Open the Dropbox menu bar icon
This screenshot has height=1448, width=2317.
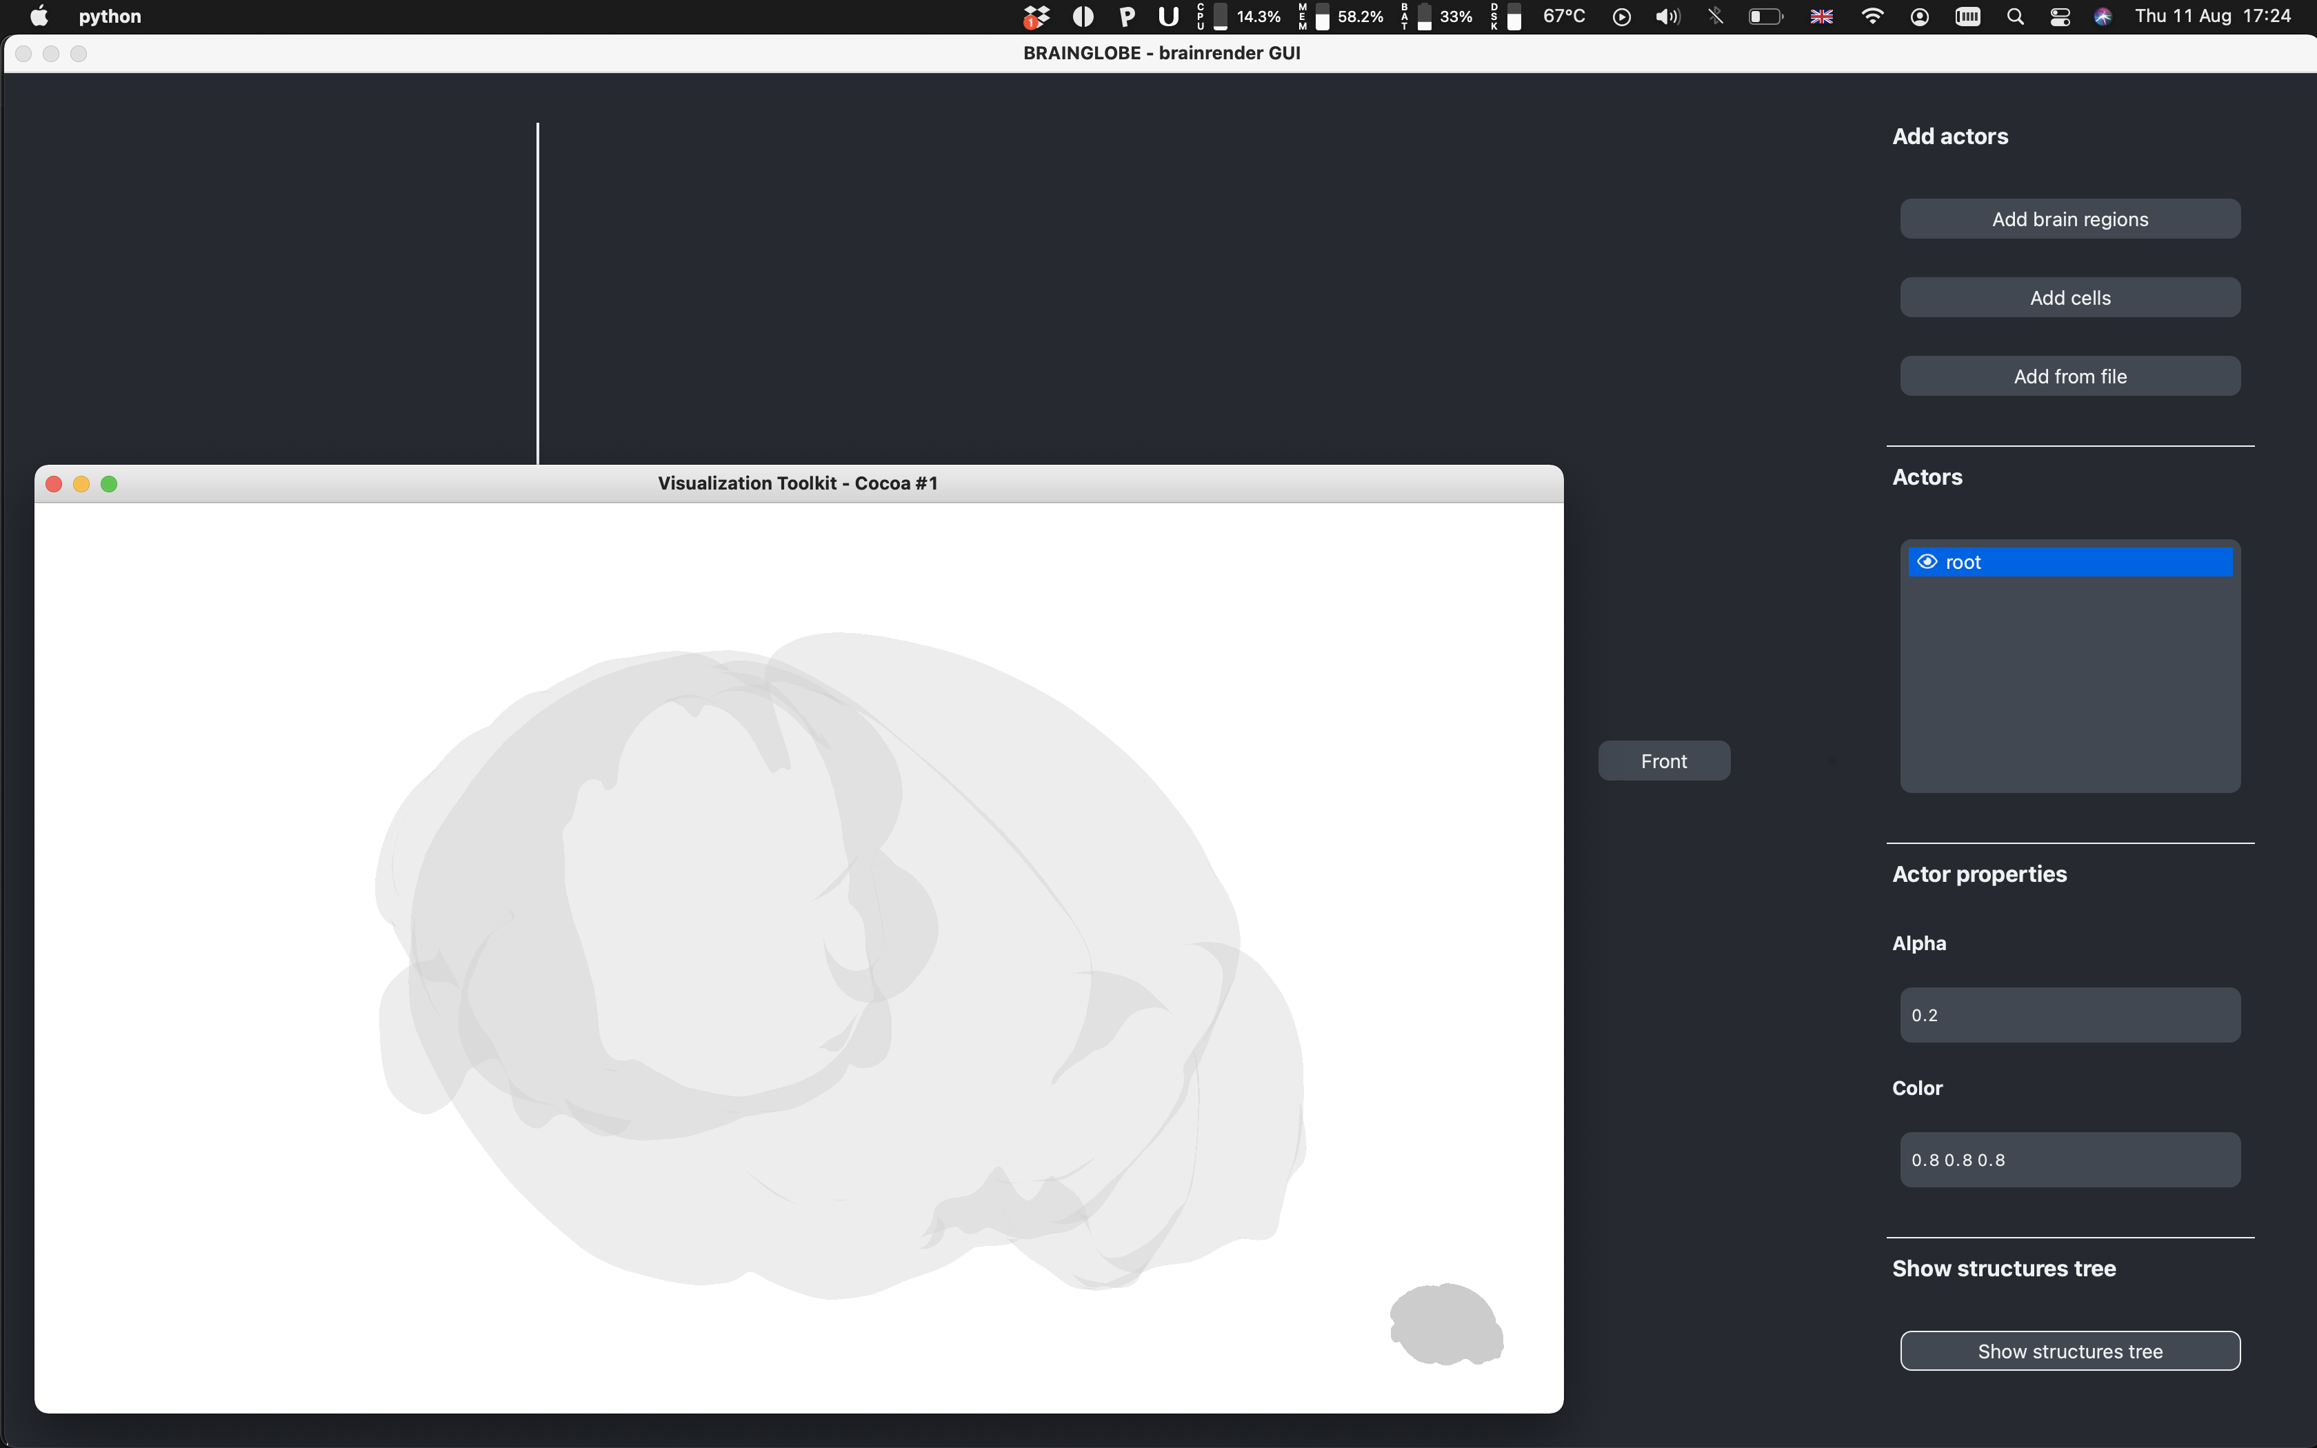[x=1036, y=17]
